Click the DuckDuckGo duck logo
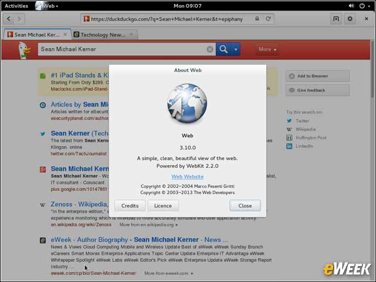 pos(25,50)
